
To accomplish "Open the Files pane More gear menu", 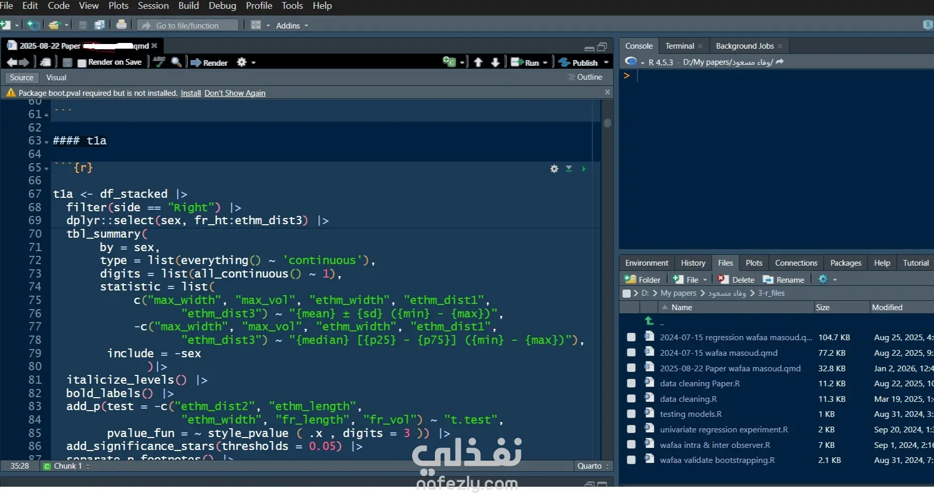I will [x=823, y=279].
